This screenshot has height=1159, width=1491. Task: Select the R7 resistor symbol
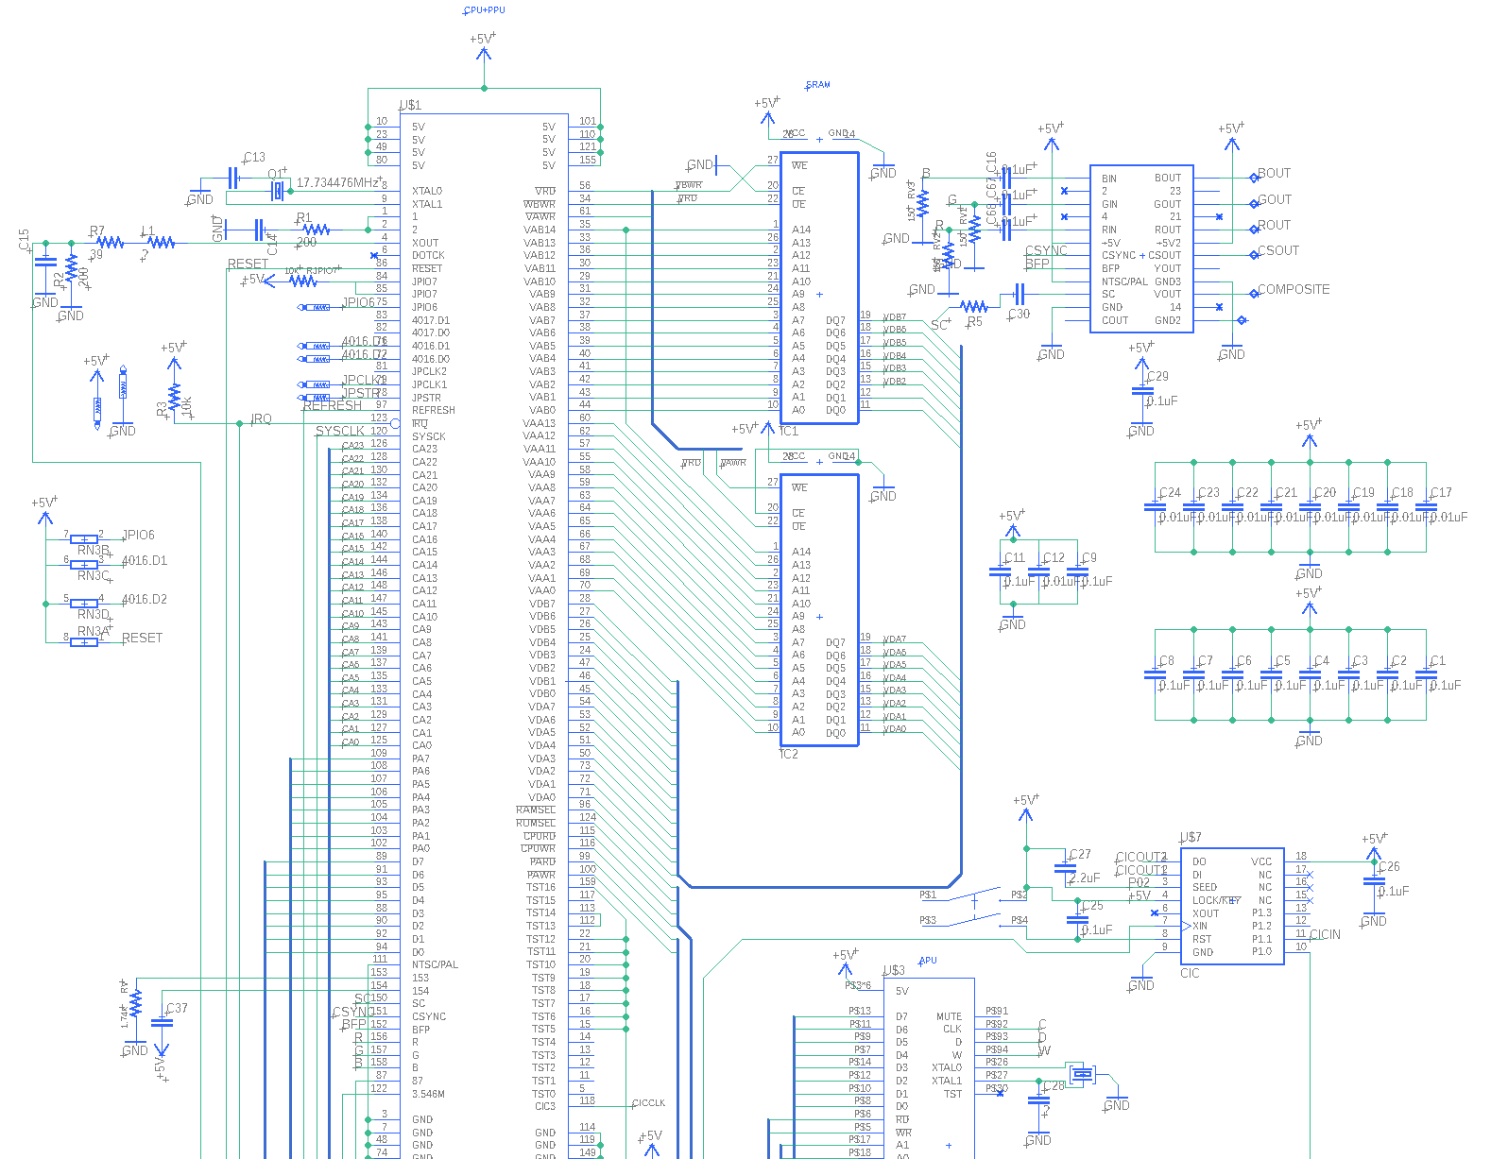(x=109, y=243)
